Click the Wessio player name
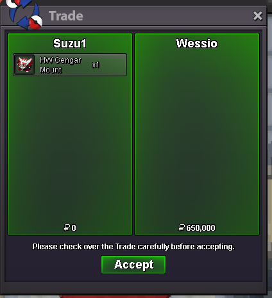 point(197,44)
